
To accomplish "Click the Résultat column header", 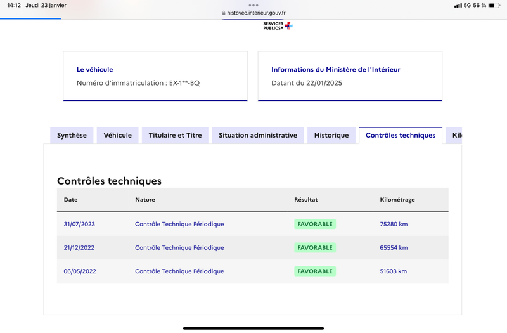I will 306,200.
